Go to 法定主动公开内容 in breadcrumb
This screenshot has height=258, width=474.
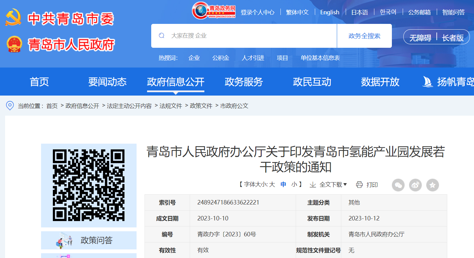129,106
